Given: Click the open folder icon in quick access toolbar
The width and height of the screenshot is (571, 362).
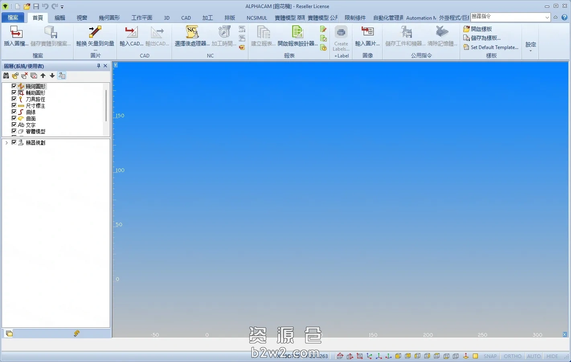Looking at the screenshot, I should [27, 6].
